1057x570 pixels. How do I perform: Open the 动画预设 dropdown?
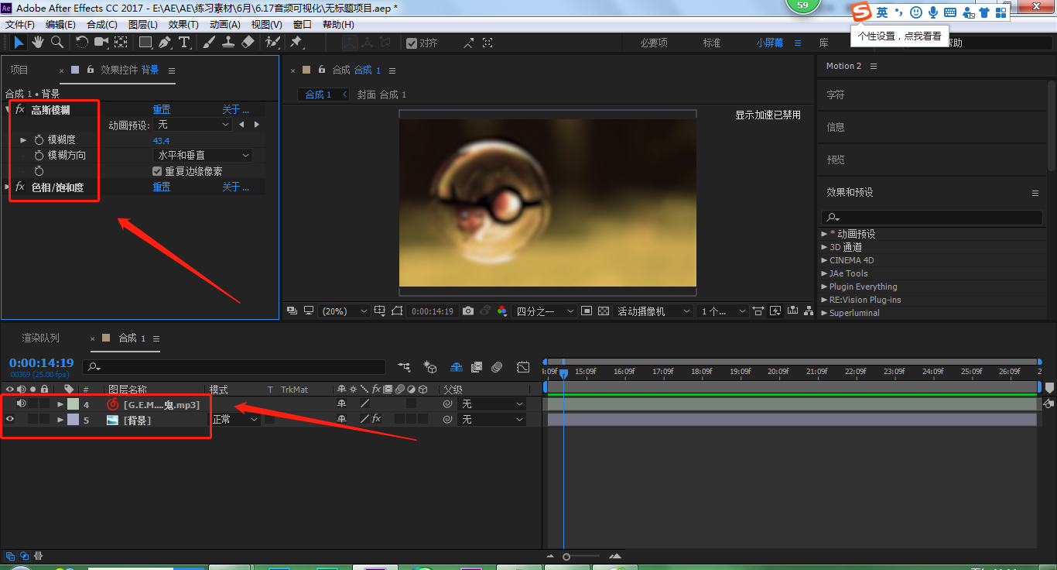193,125
